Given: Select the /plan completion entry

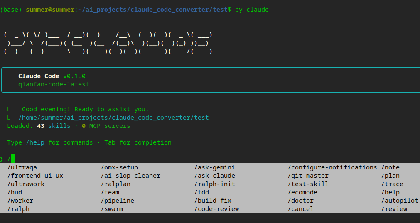Looking at the screenshot, I should (391, 176).
